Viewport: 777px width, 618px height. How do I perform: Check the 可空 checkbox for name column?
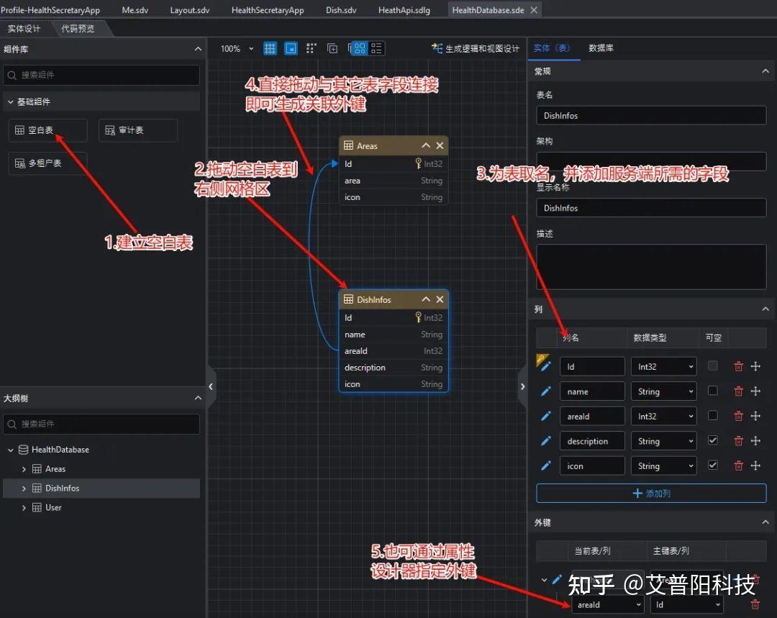pos(713,391)
